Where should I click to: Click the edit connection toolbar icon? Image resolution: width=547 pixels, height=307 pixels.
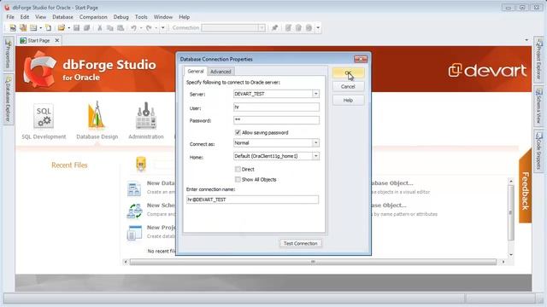click(288, 28)
